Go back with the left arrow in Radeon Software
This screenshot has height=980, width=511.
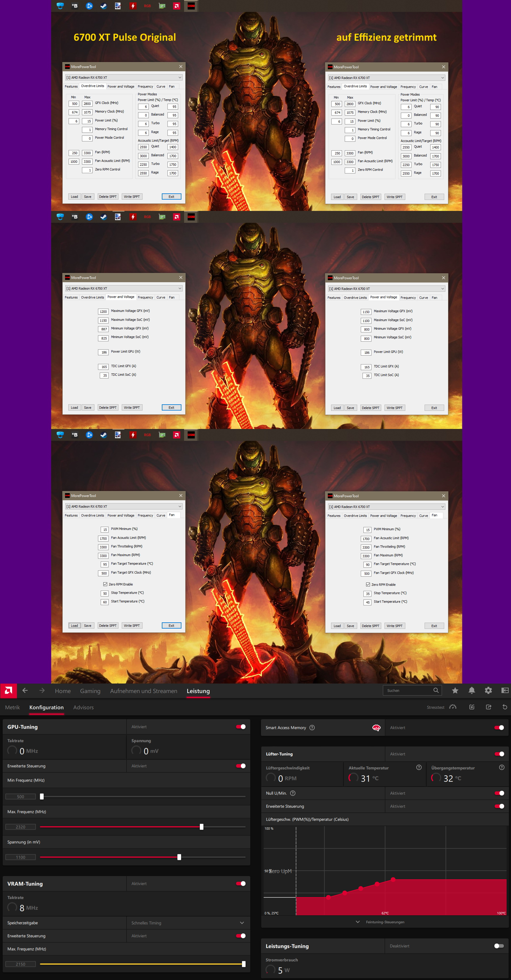click(x=25, y=690)
